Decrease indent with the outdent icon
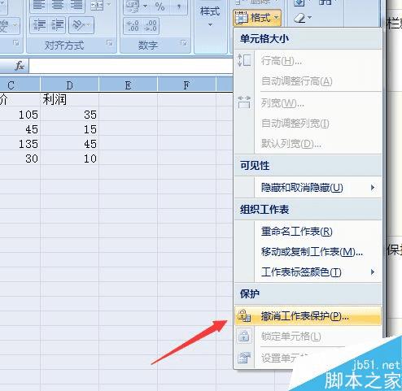This screenshot has height=391, width=402. 39,25
